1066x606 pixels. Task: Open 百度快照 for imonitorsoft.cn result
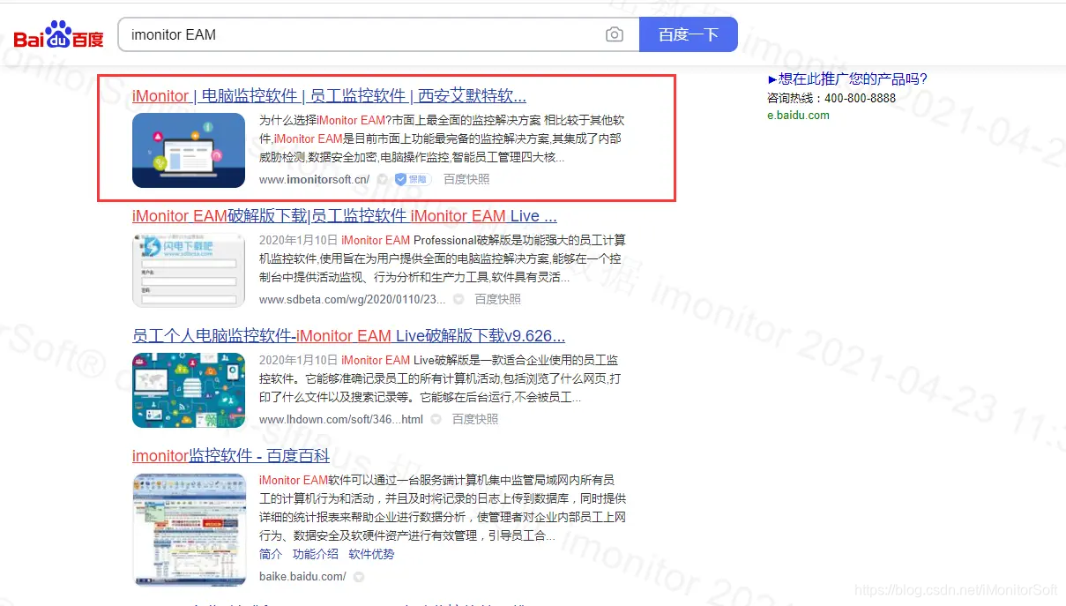[466, 179]
